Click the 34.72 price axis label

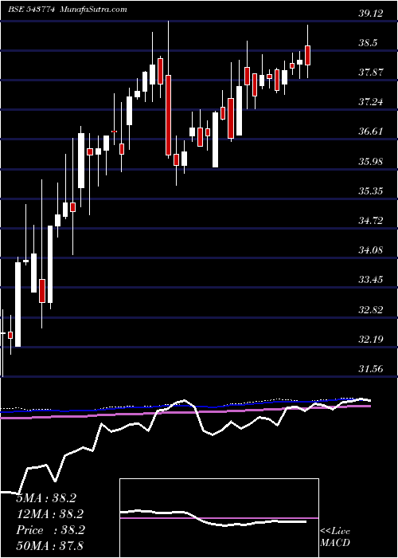(372, 221)
